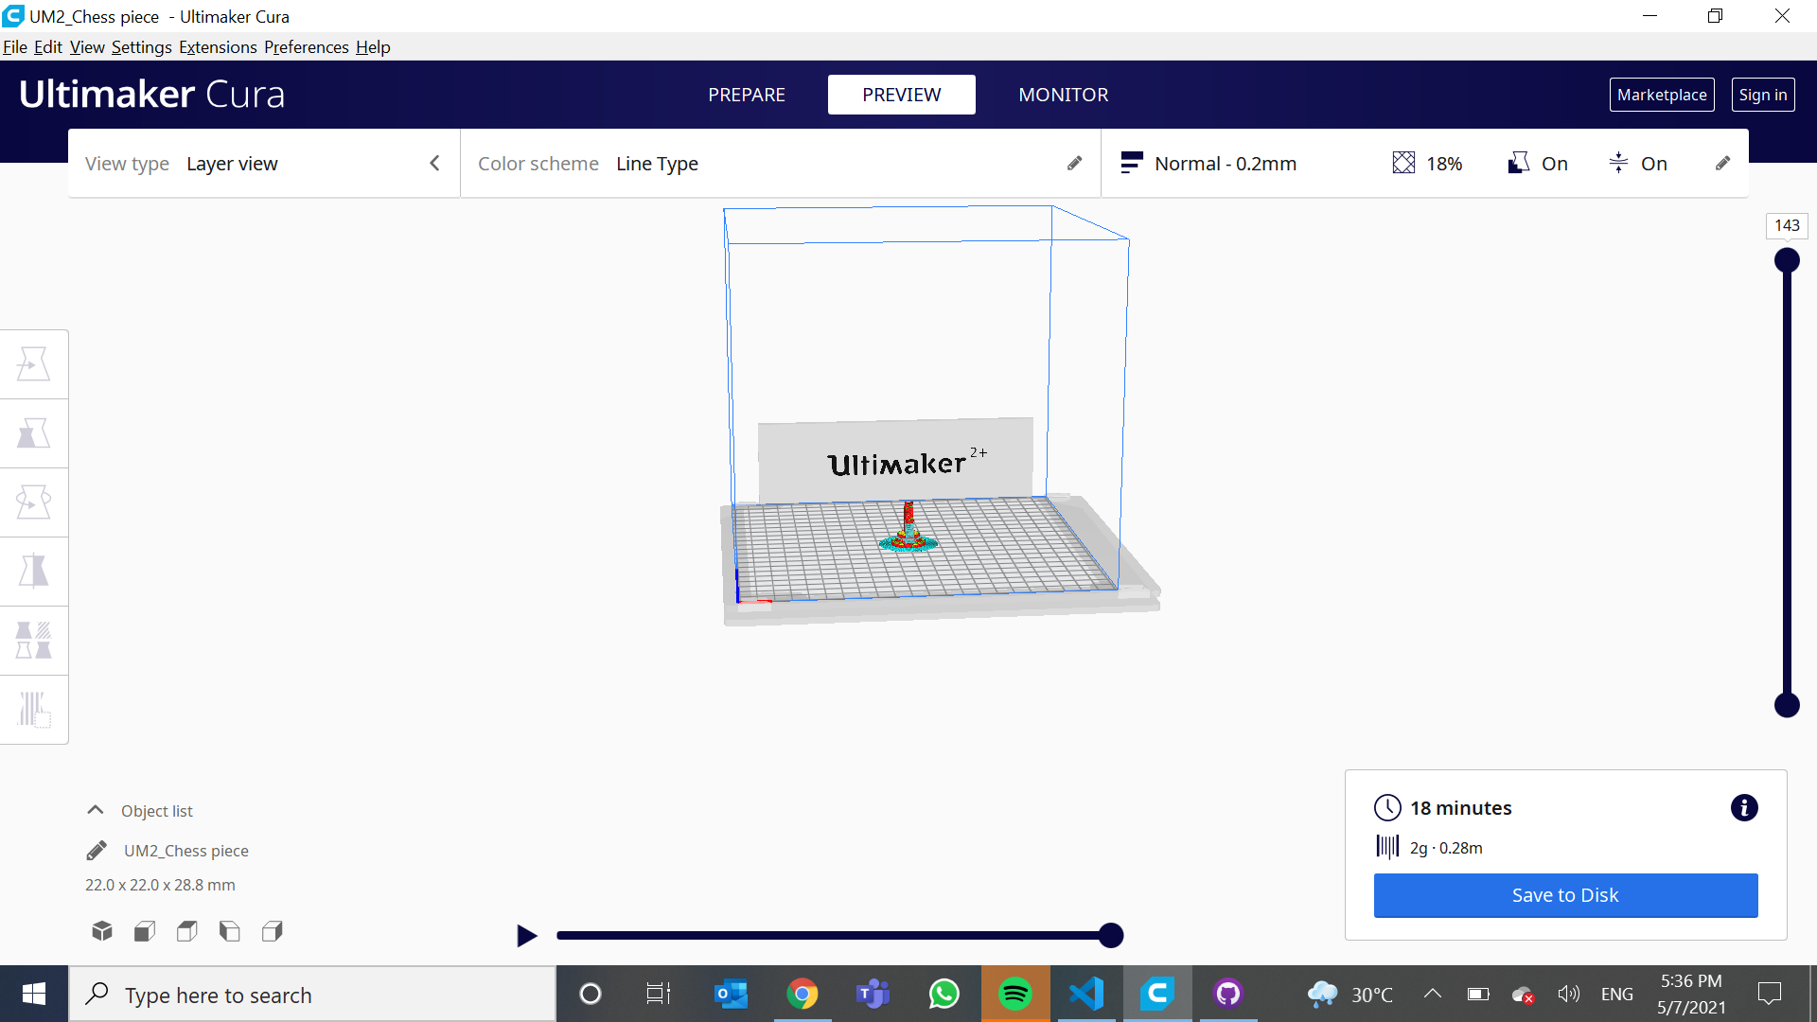
Task: Click the Normal 0.2mm profile icon
Action: [x=1131, y=164]
